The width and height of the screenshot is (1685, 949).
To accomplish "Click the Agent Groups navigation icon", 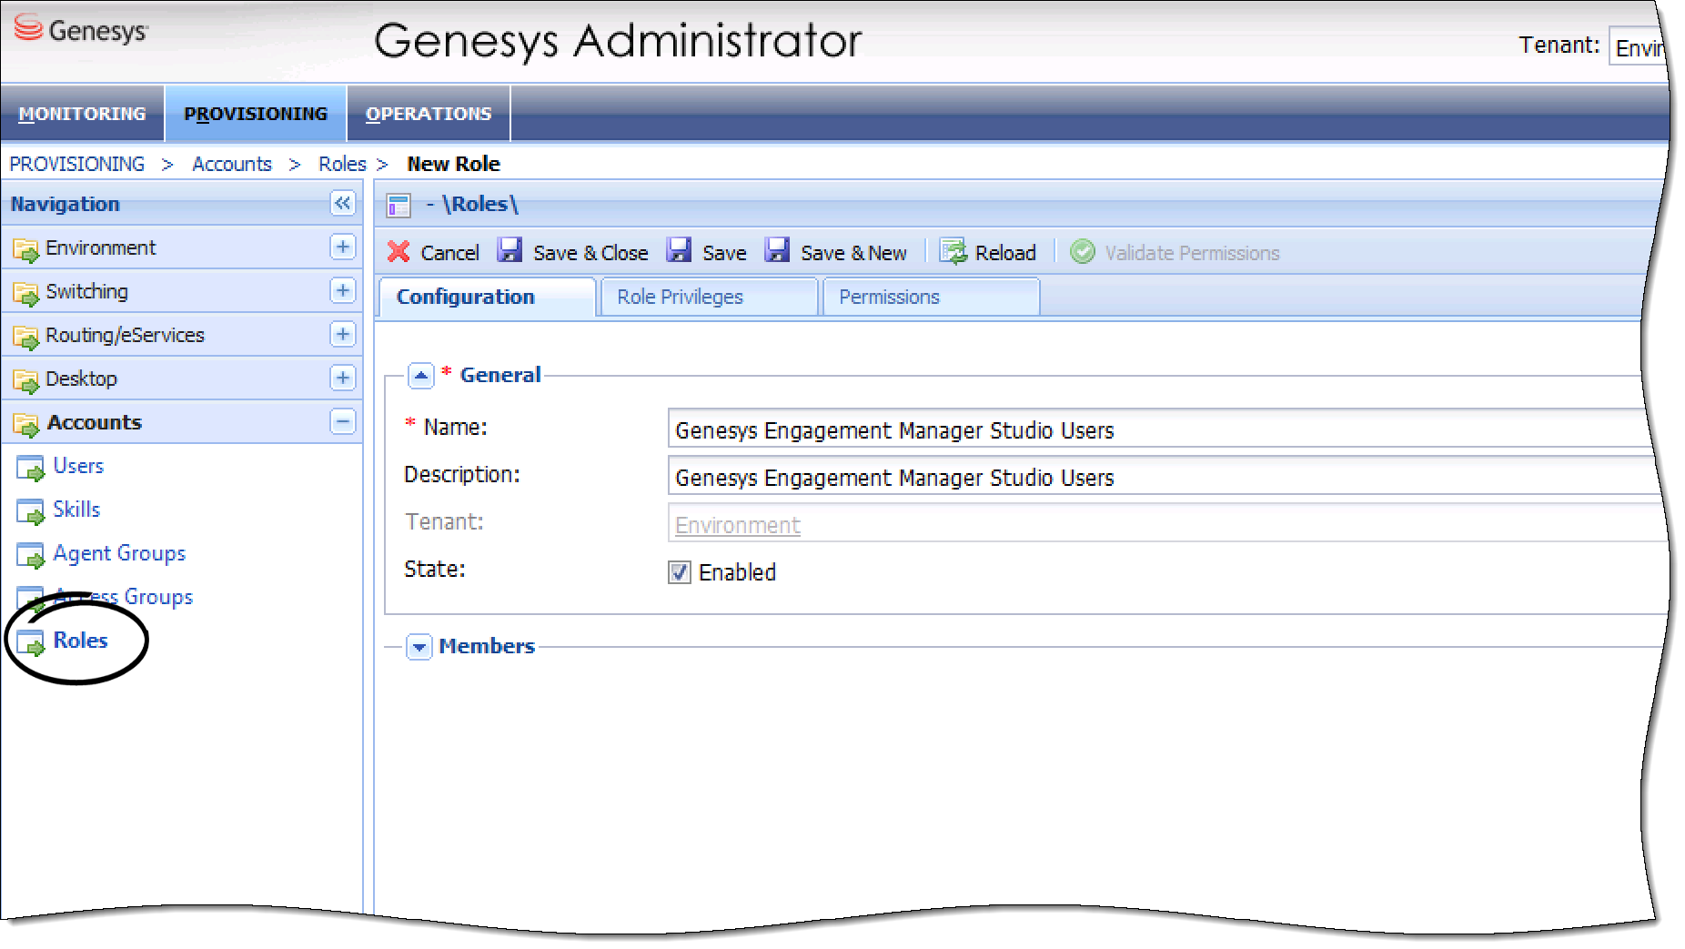I will click(30, 555).
